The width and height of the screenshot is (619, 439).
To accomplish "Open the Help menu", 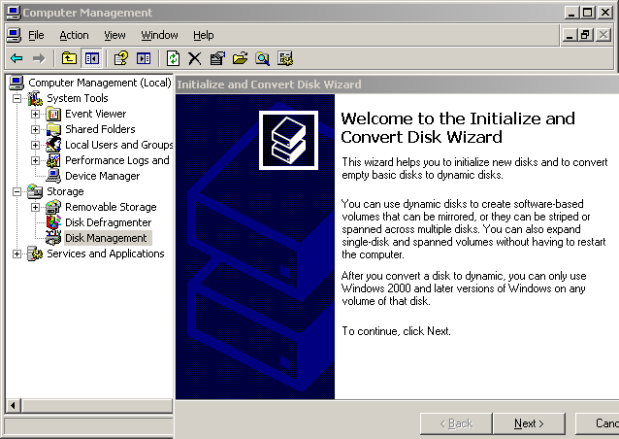I will point(204,35).
